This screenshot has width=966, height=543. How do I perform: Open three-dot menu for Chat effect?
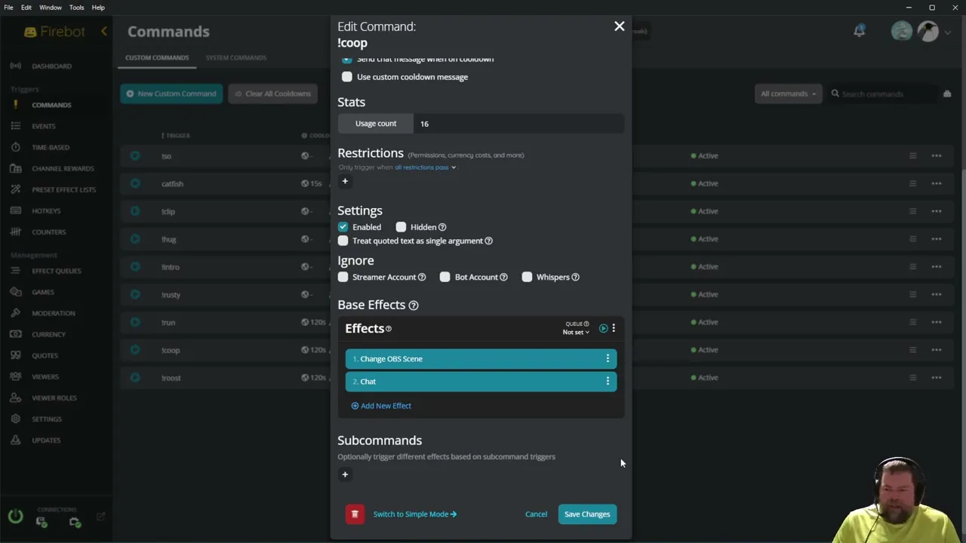pyautogui.click(x=608, y=382)
